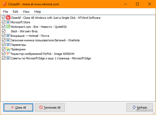156x115 pixels.
Task: Open the Help menu
Action: 38,12
